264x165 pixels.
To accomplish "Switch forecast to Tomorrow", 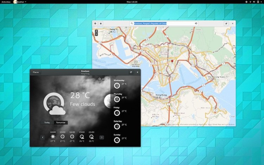I will click(61, 123).
